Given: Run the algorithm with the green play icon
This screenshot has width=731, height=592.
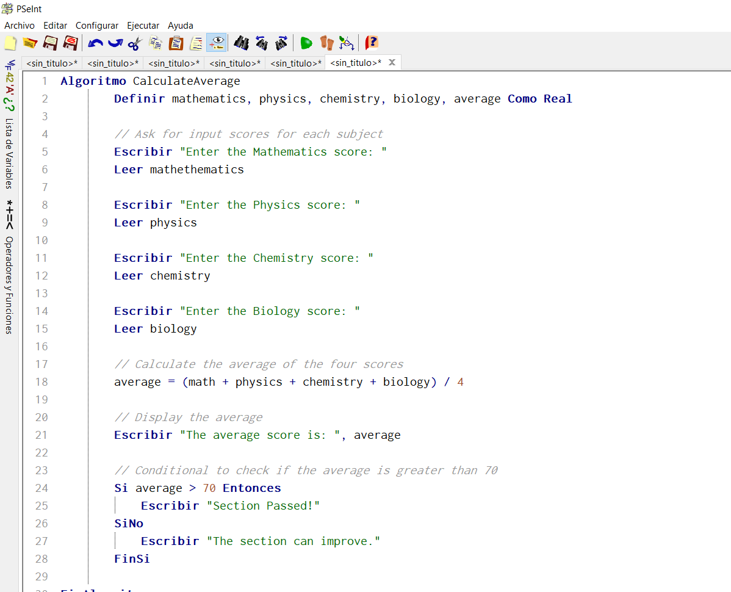Looking at the screenshot, I should tap(306, 43).
